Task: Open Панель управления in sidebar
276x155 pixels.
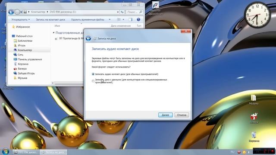Action: point(30,59)
